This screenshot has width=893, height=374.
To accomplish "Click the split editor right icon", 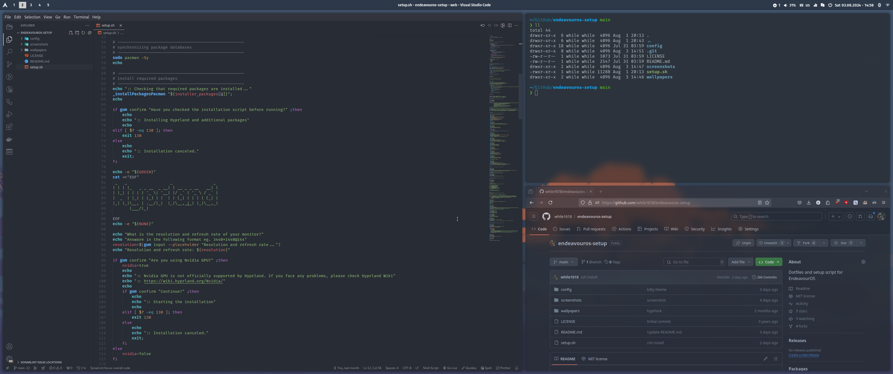I will coord(509,25).
